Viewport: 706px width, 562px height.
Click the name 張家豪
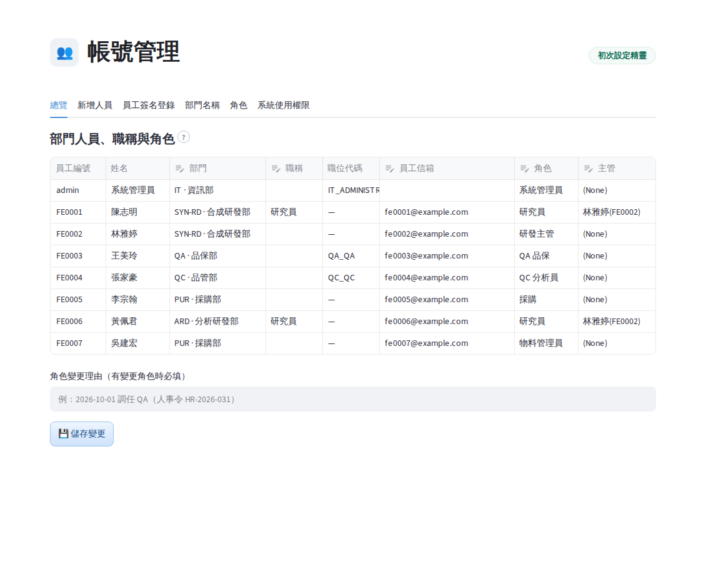tap(138, 278)
